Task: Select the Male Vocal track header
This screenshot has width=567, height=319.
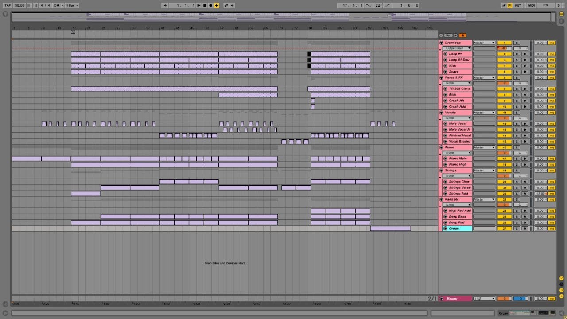Action: pos(457,124)
